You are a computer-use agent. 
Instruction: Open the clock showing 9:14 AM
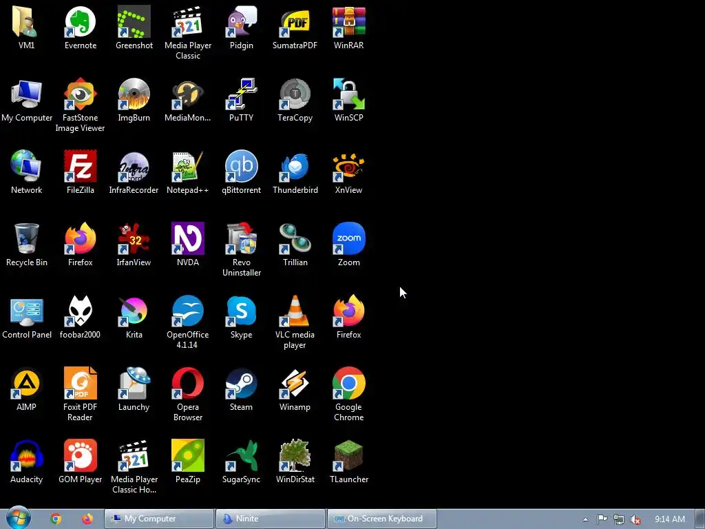click(x=670, y=519)
